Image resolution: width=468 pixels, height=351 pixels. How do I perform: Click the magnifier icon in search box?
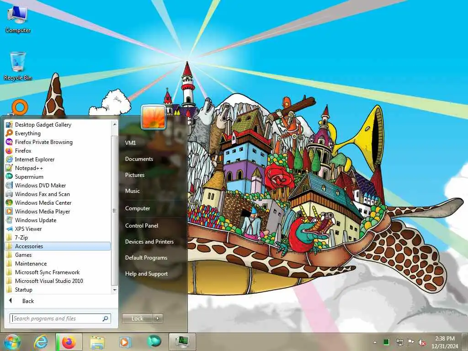(106, 319)
